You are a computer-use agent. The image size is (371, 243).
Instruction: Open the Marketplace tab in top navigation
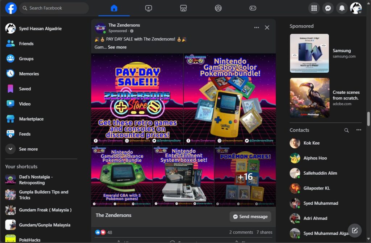183,8
